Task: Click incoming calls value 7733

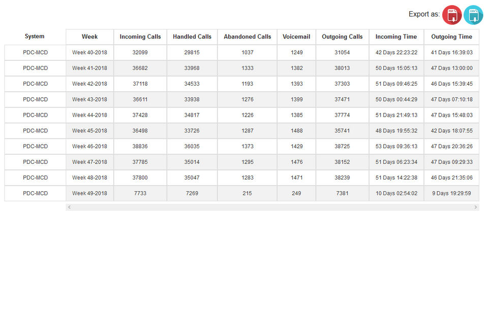Action: pyautogui.click(x=140, y=193)
